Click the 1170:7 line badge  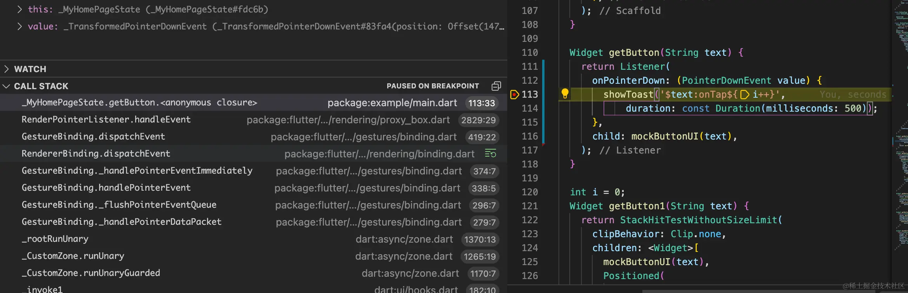coord(483,274)
